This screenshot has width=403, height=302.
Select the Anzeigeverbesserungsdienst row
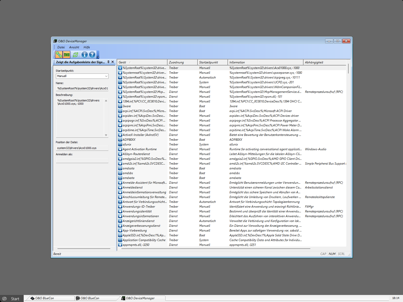point(232,226)
